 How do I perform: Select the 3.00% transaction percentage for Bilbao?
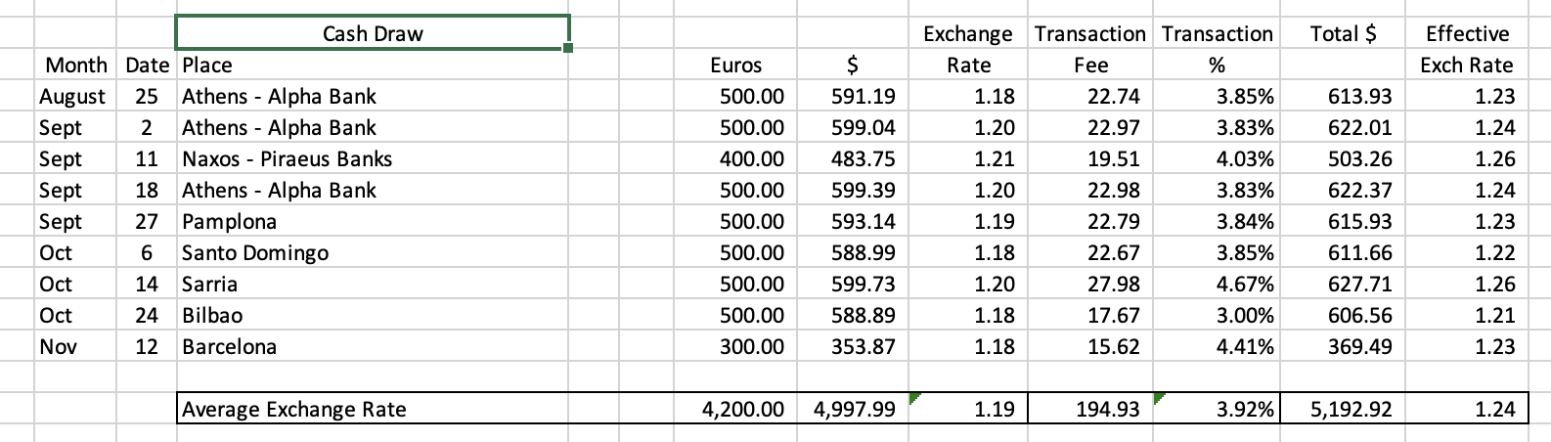point(1244,315)
